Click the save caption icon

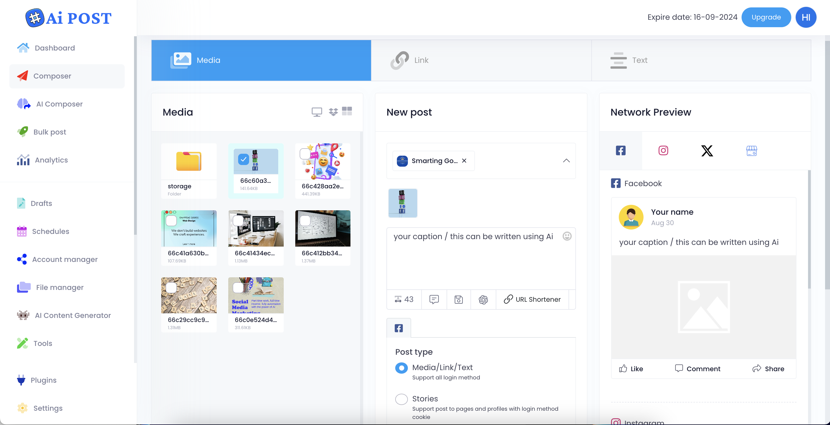point(458,300)
